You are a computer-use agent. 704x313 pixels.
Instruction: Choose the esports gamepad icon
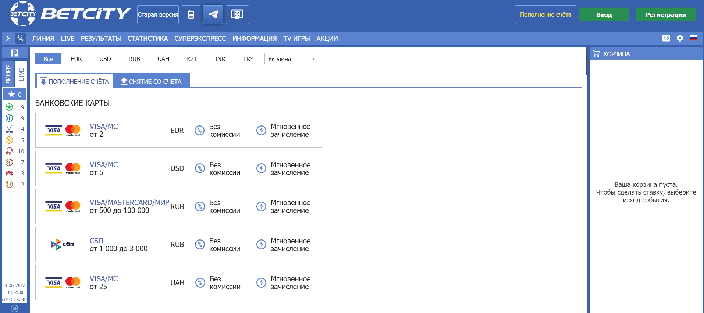(x=9, y=173)
